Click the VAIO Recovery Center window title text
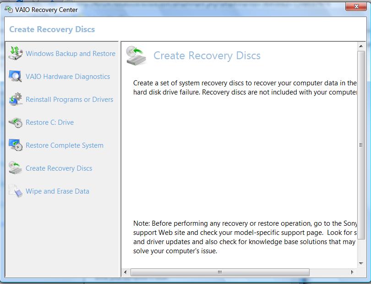 point(46,10)
